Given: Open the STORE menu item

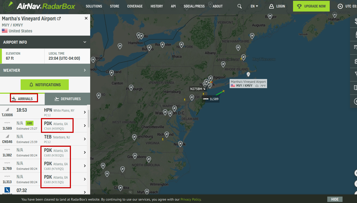Looking at the screenshot, I should pyautogui.click(x=115, y=6).
